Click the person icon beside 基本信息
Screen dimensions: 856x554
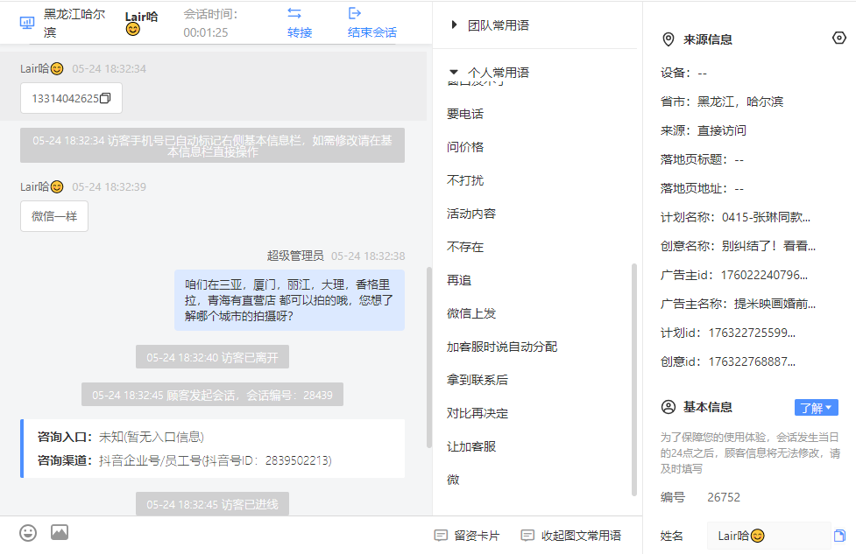pos(669,407)
